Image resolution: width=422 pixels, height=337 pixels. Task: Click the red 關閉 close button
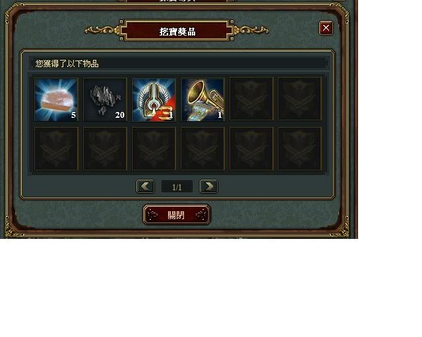point(177,215)
